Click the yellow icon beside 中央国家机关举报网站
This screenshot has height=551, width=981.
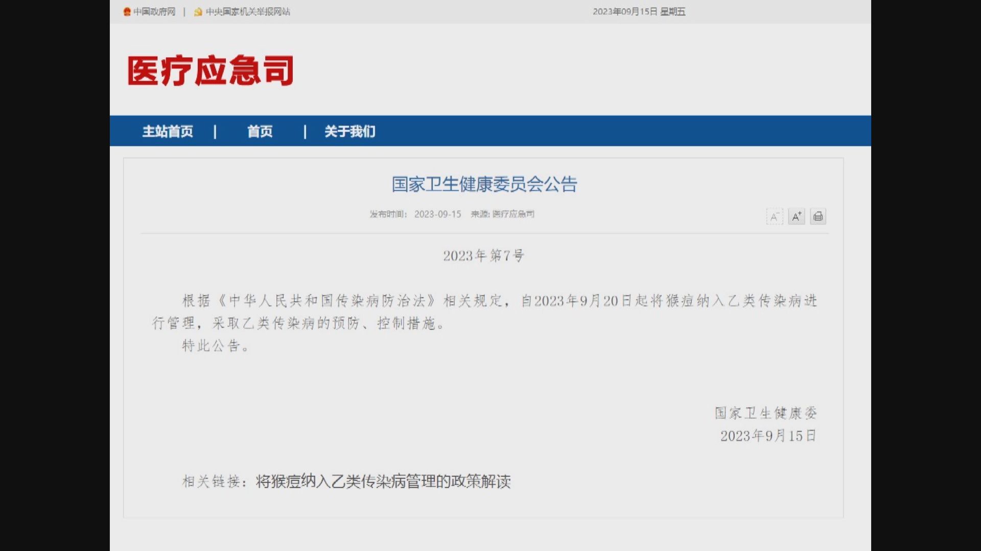[x=198, y=11]
